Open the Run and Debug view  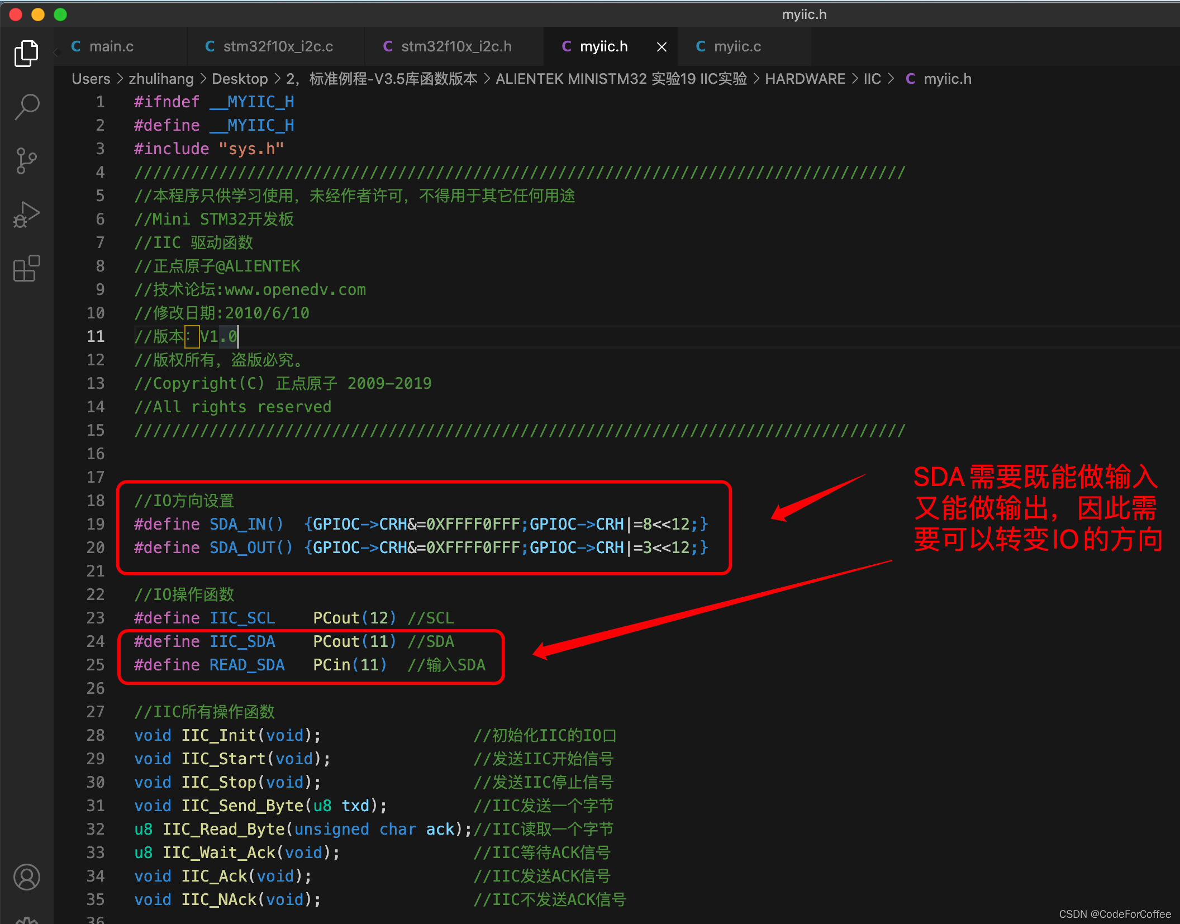(26, 215)
